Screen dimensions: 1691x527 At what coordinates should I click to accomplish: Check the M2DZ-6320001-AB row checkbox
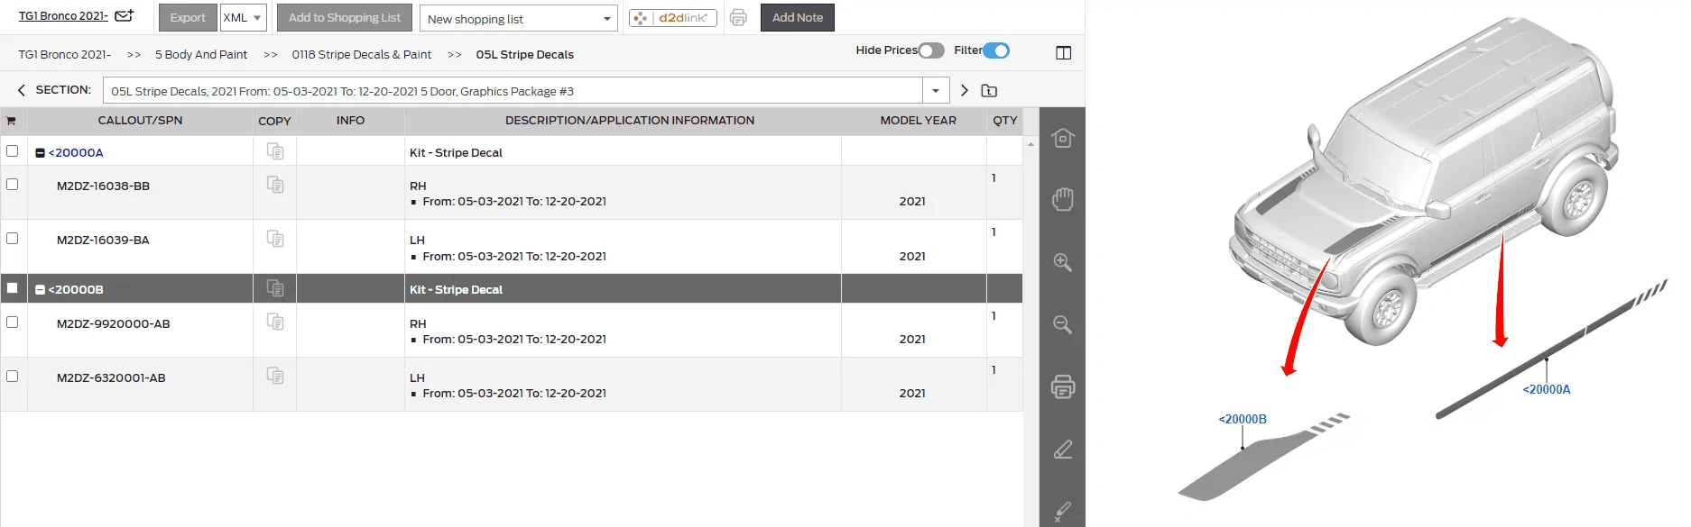[x=13, y=376]
